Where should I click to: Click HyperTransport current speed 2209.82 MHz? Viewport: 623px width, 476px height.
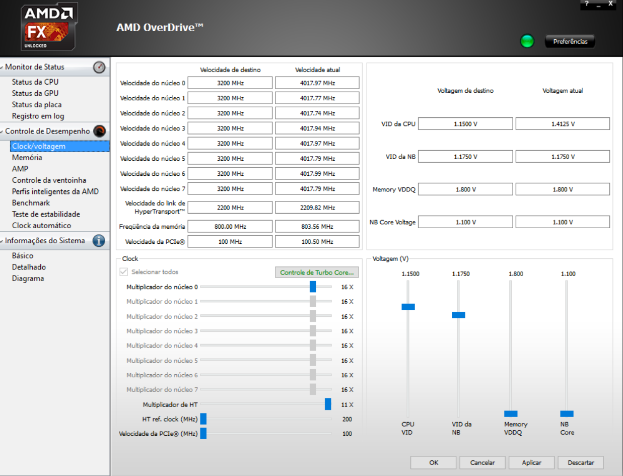pos(317,208)
